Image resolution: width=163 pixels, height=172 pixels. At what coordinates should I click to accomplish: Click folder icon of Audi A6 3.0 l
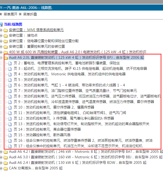(x=6, y=158)
